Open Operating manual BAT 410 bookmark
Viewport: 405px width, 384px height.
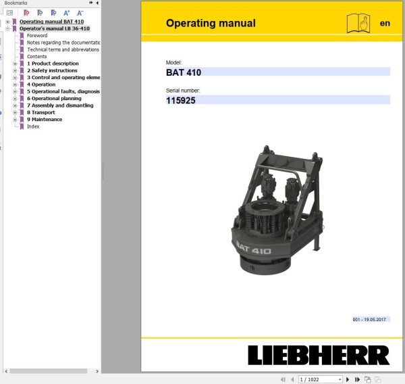pos(52,22)
